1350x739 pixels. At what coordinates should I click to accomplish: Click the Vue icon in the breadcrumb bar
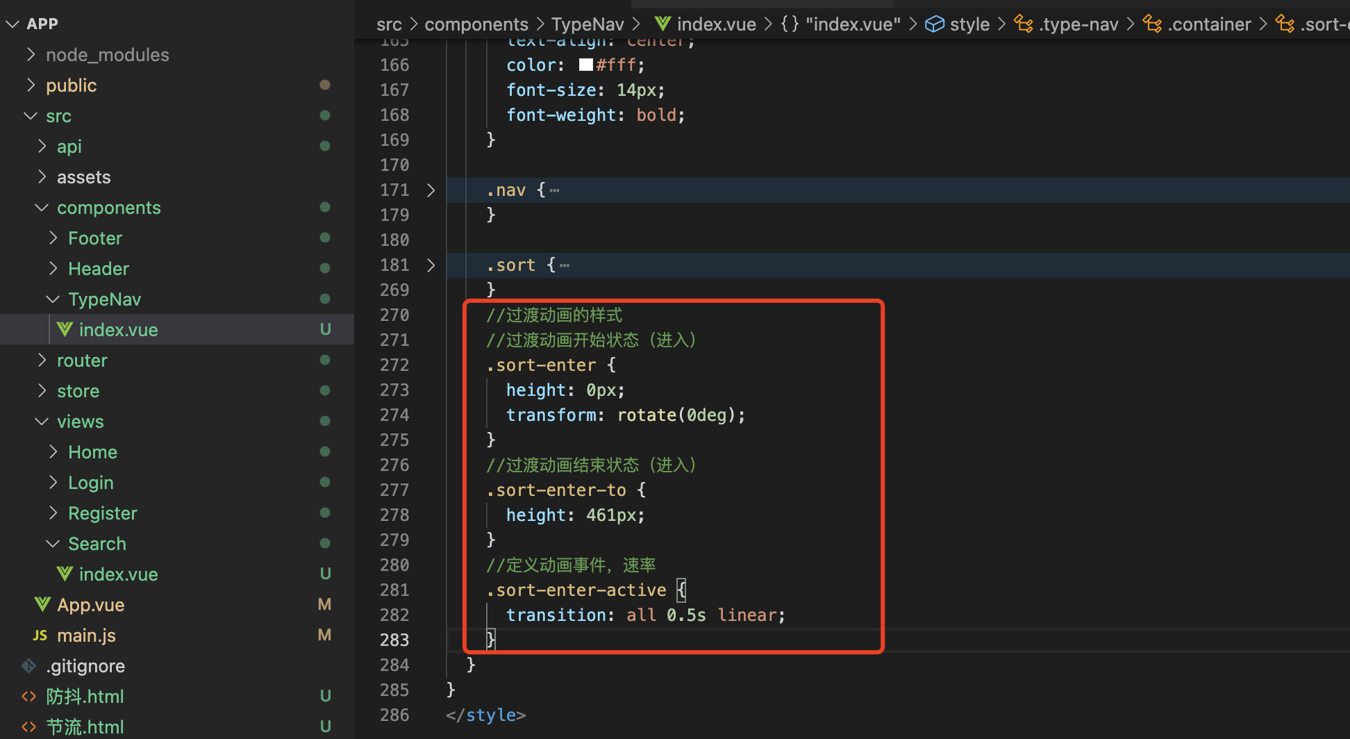coord(662,24)
